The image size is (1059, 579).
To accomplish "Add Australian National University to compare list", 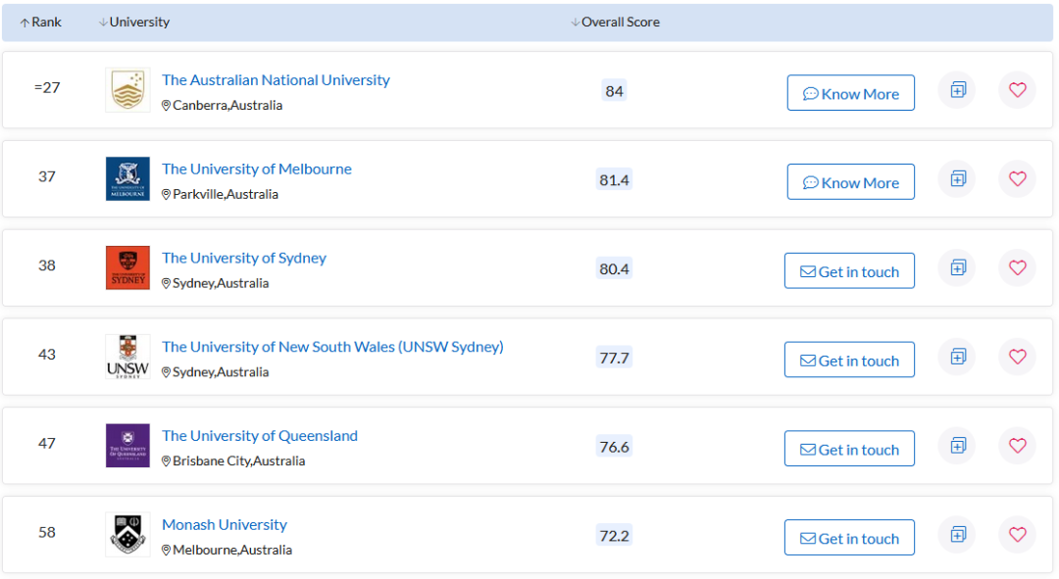I will [x=958, y=90].
